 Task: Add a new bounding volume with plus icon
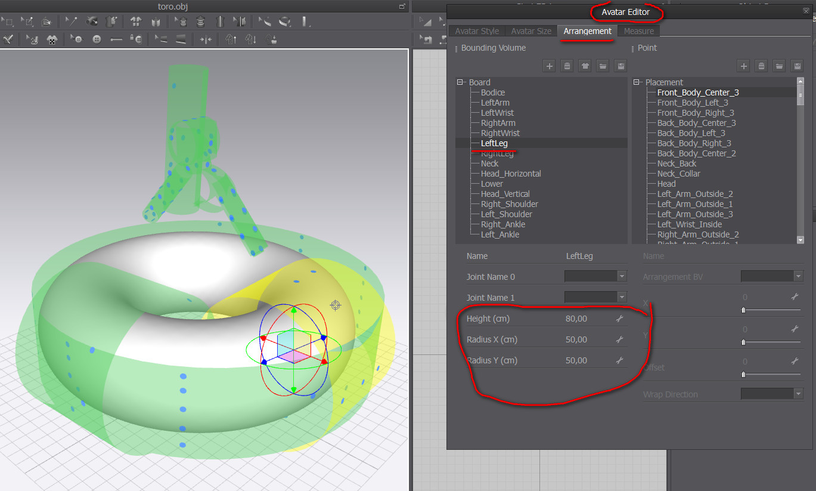(x=550, y=66)
